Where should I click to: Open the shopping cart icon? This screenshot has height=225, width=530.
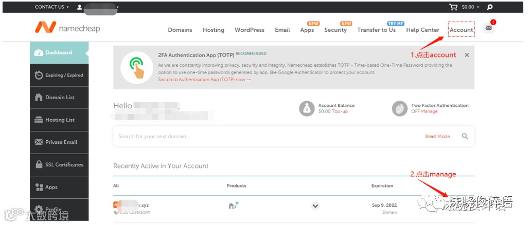453,7
